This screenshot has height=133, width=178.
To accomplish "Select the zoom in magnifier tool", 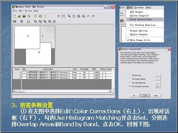I will click(x=79, y=16).
